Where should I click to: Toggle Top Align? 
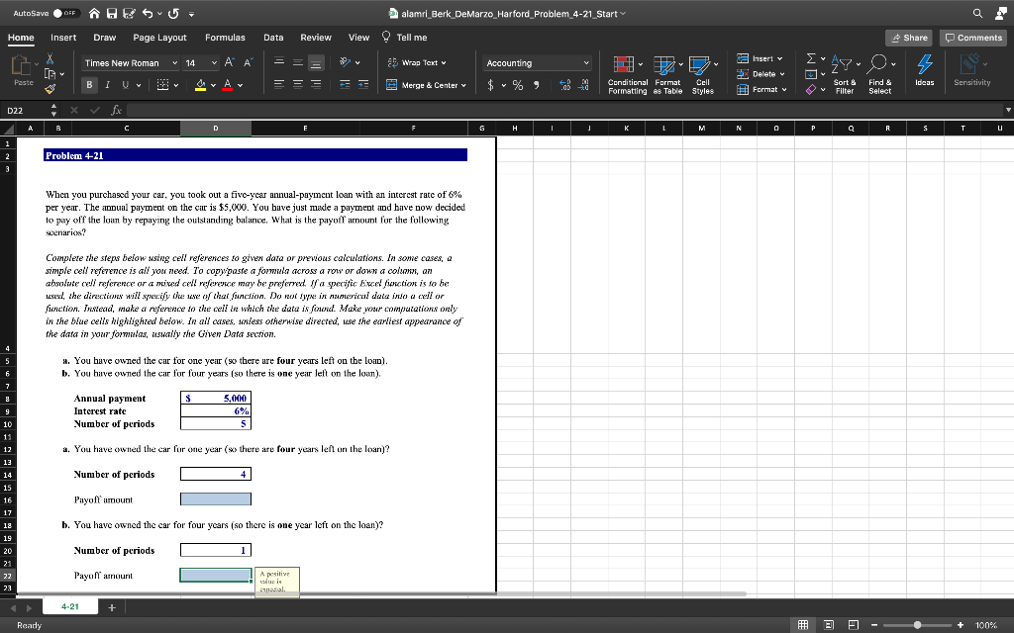(279, 62)
